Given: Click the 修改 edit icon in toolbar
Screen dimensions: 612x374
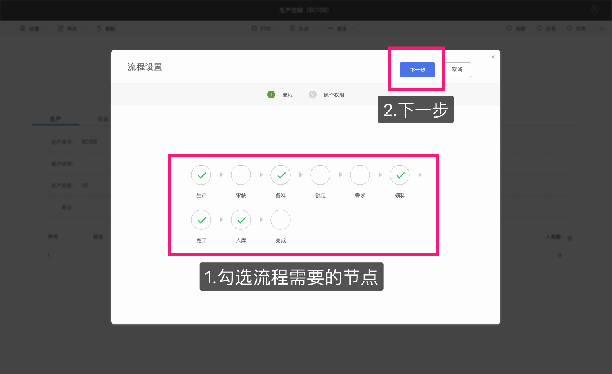Looking at the screenshot, I should pyautogui.click(x=60, y=28).
